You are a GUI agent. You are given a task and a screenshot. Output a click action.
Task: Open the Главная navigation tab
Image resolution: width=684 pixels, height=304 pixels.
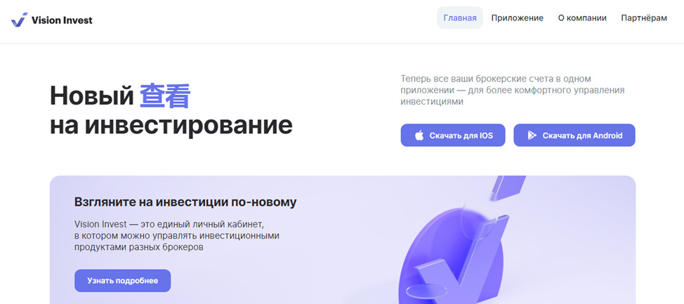(x=460, y=18)
